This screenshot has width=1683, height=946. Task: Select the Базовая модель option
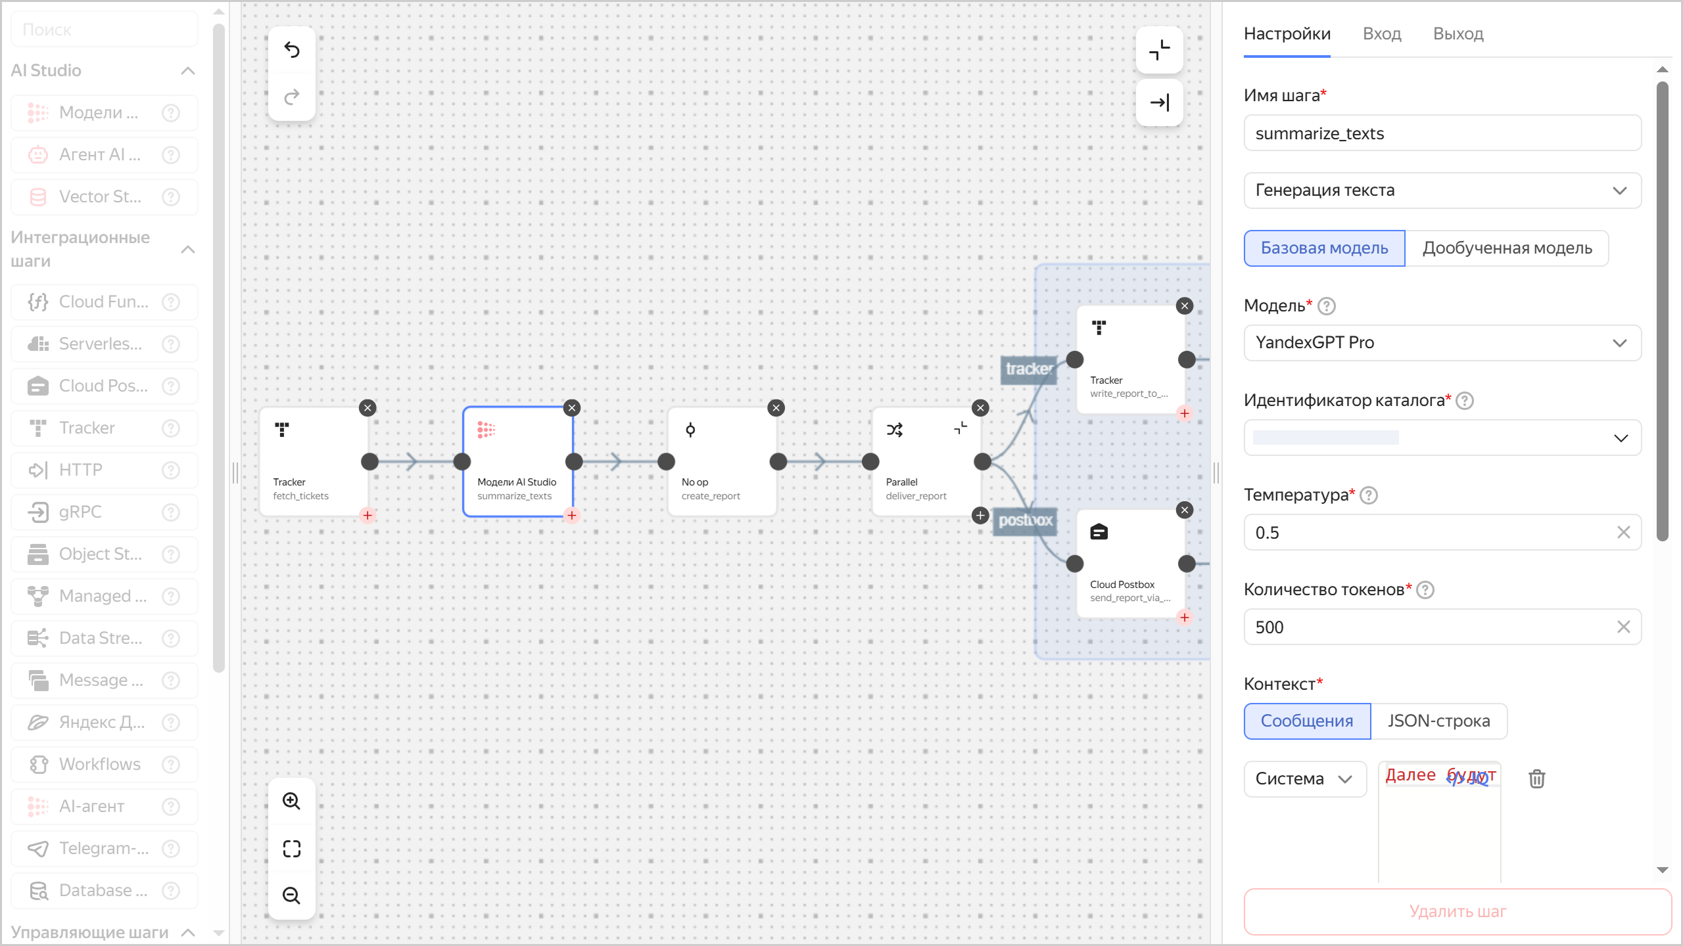(x=1323, y=248)
